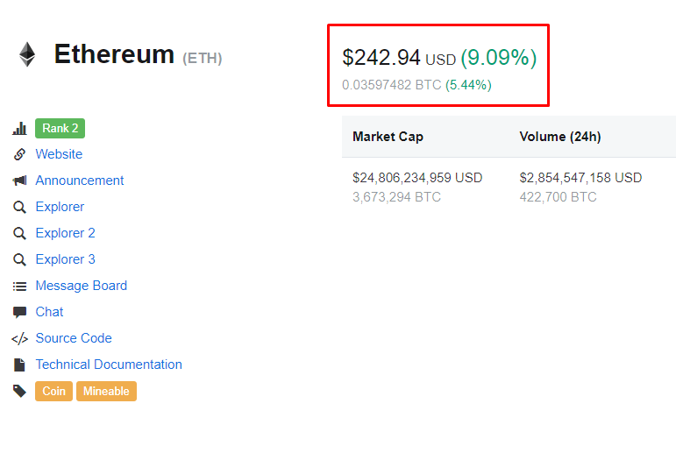The image size is (676, 453).
Task: Click the chain link icon beside Website
Action: tap(19, 154)
